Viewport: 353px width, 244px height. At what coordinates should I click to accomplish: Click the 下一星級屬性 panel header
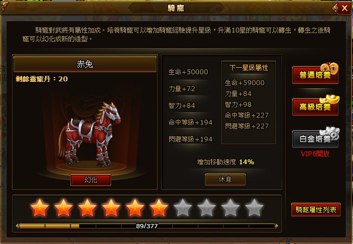[x=248, y=68]
